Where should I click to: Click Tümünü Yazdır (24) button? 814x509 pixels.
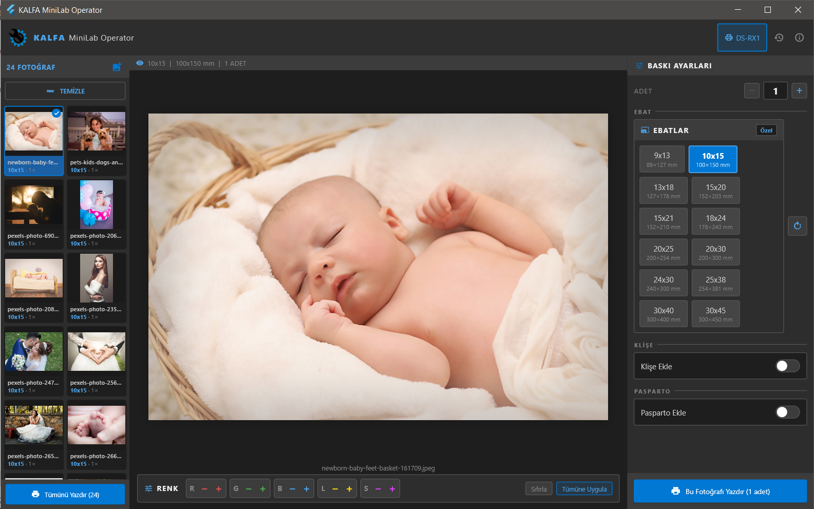click(x=65, y=495)
